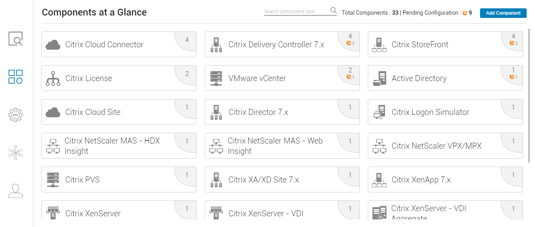535x227 pixels.
Task: Select the Citrix XenApp 7.x label
Action: [421, 180]
